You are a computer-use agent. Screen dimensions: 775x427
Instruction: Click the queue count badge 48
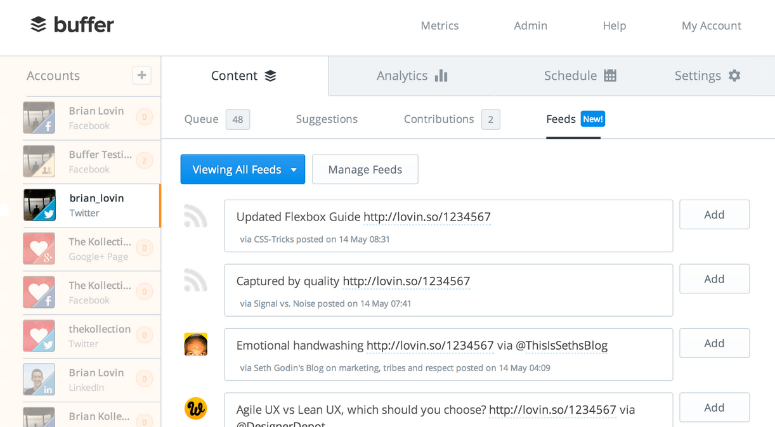click(238, 119)
